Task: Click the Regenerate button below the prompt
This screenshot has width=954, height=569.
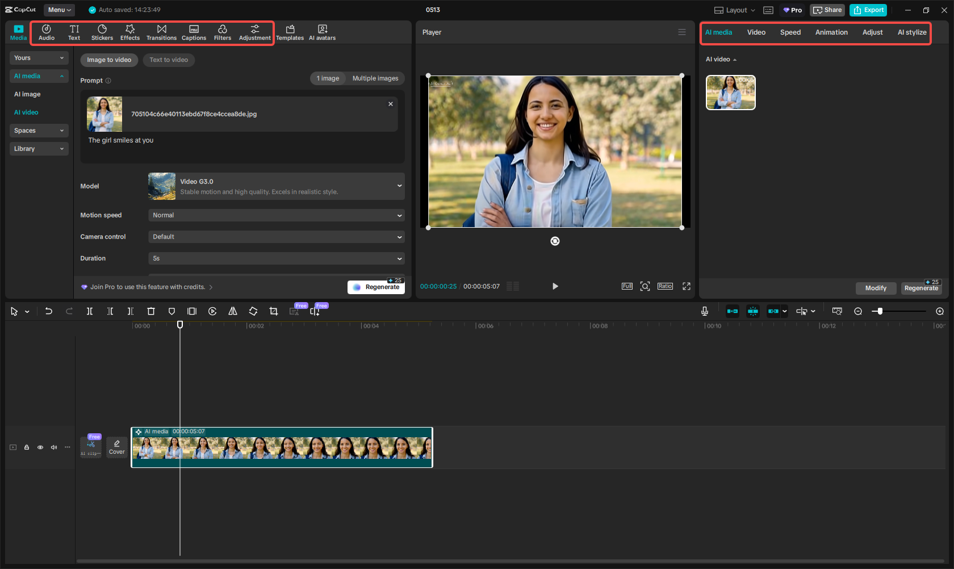Action: point(376,287)
